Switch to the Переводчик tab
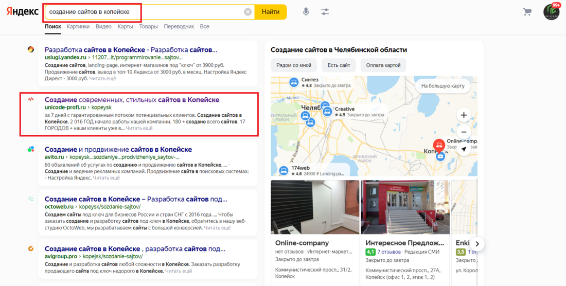566x286 pixels. (179, 27)
